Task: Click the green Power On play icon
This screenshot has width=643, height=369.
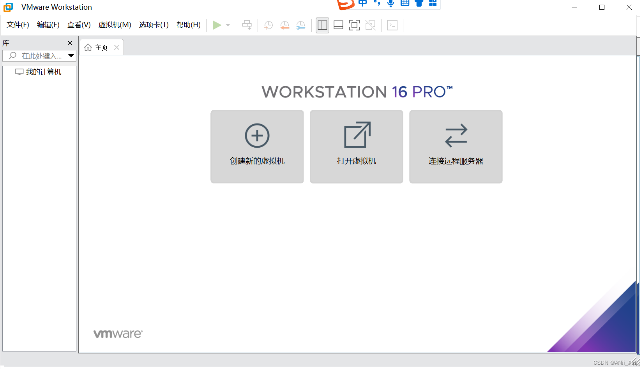Action: [x=217, y=25]
